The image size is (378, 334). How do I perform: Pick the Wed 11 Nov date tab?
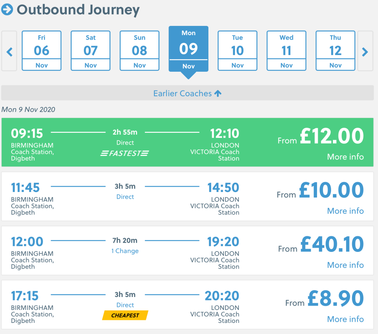pos(286,51)
